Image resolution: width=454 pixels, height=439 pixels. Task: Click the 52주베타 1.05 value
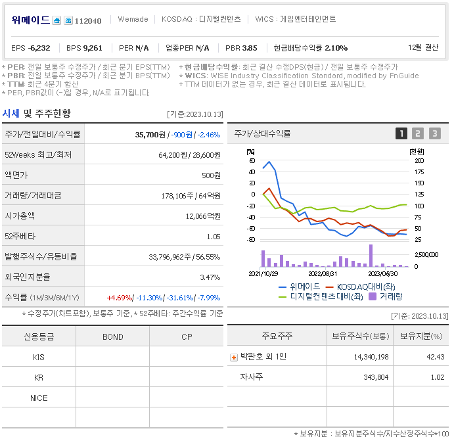coord(214,237)
